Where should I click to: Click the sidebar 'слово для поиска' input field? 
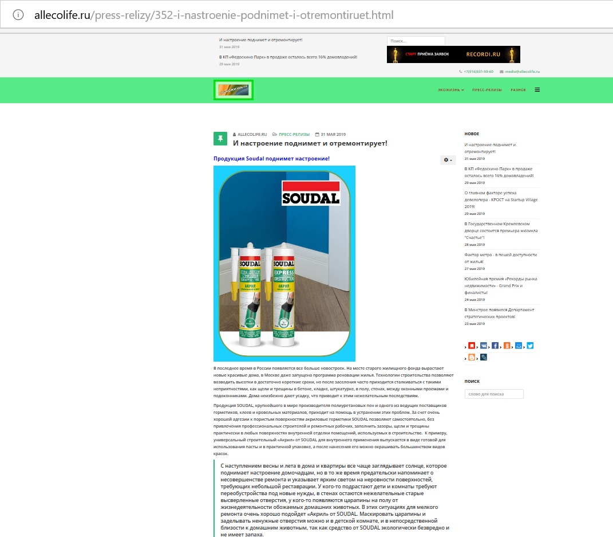(x=494, y=394)
